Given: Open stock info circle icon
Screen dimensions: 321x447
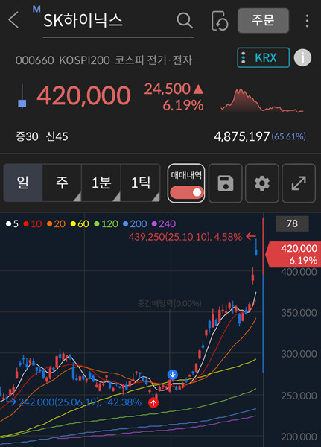Looking at the screenshot, I should tap(302, 57).
